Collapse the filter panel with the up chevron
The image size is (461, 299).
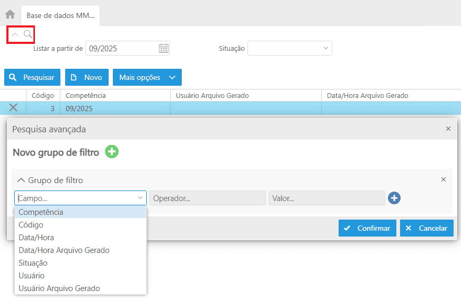point(15,34)
